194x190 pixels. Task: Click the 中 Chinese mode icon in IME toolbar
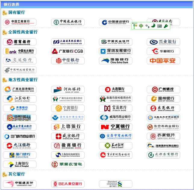coord(141,26)
